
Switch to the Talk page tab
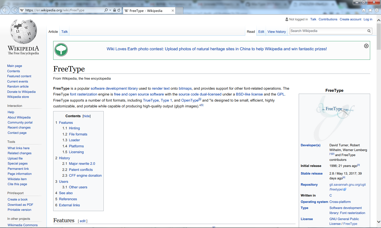click(x=65, y=31)
